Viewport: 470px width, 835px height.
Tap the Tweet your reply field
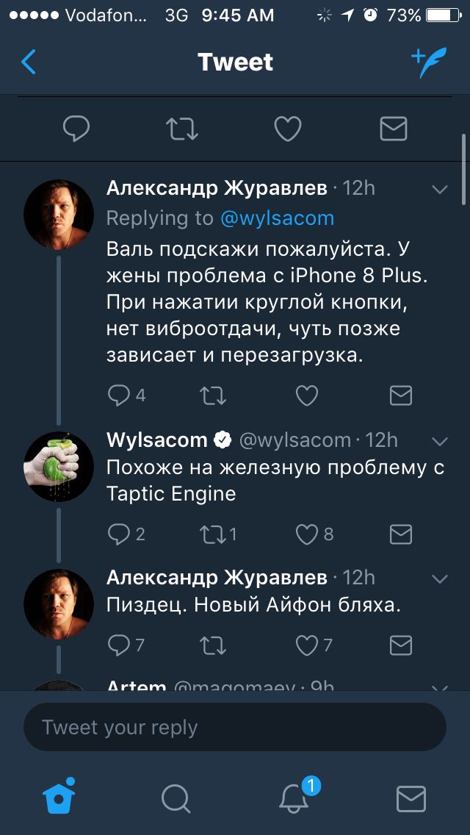tap(235, 727)
